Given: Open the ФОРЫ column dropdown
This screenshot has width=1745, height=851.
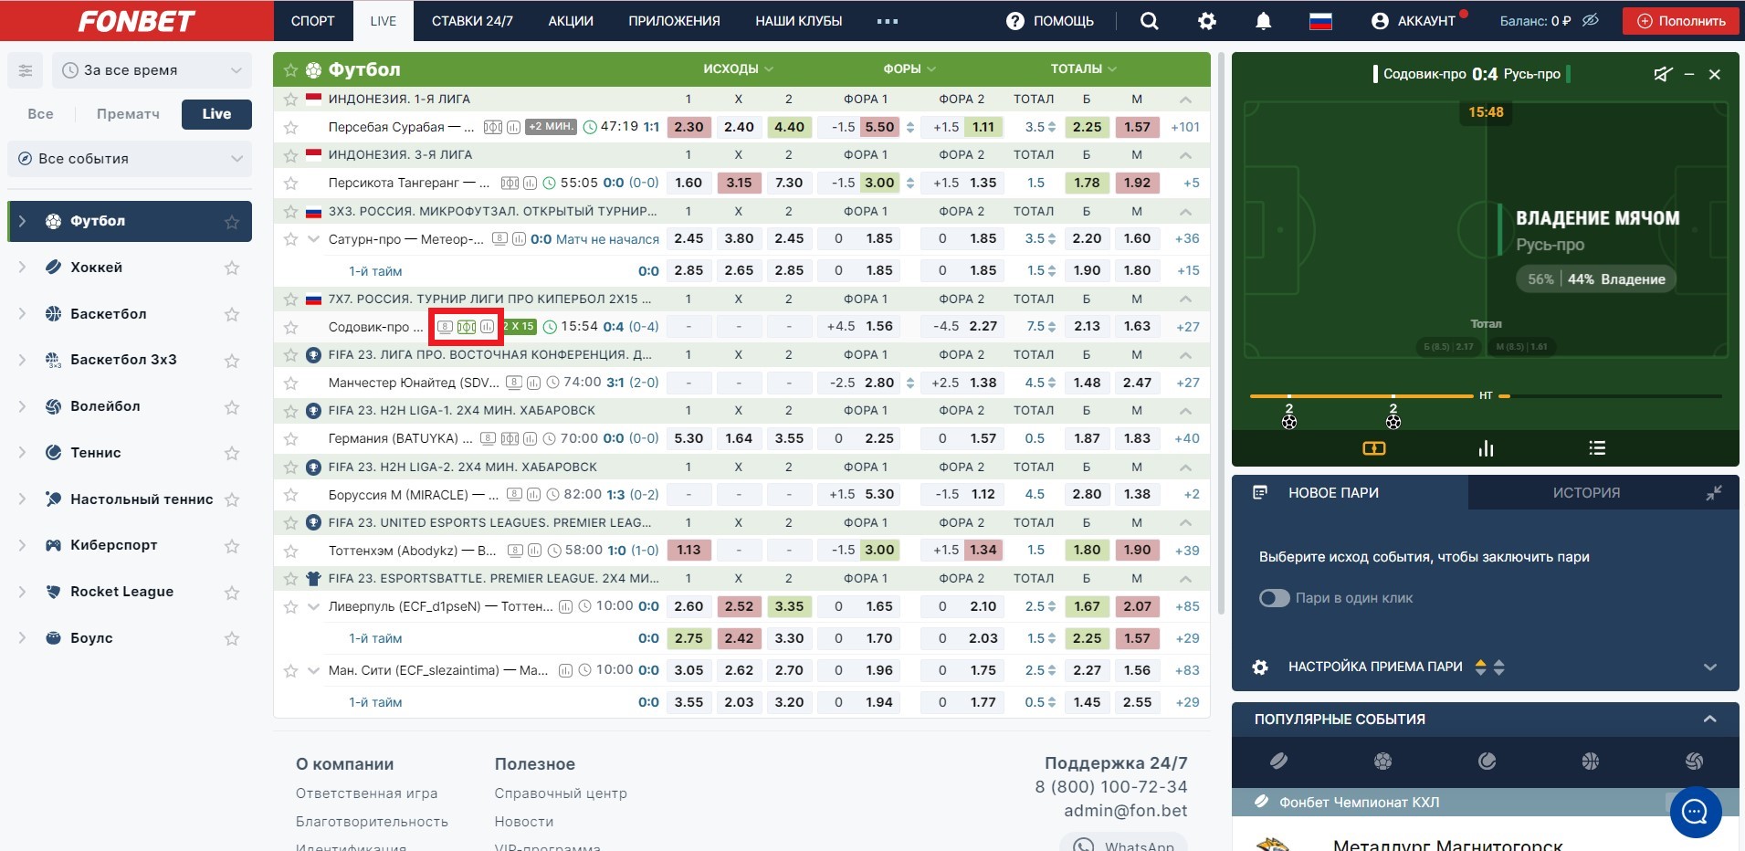Looking at the screenshot, I should (x=909, y=69).
